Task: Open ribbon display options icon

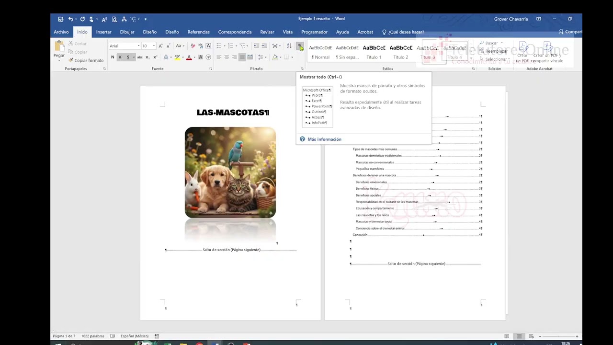Action: click(x=539, y=19)
